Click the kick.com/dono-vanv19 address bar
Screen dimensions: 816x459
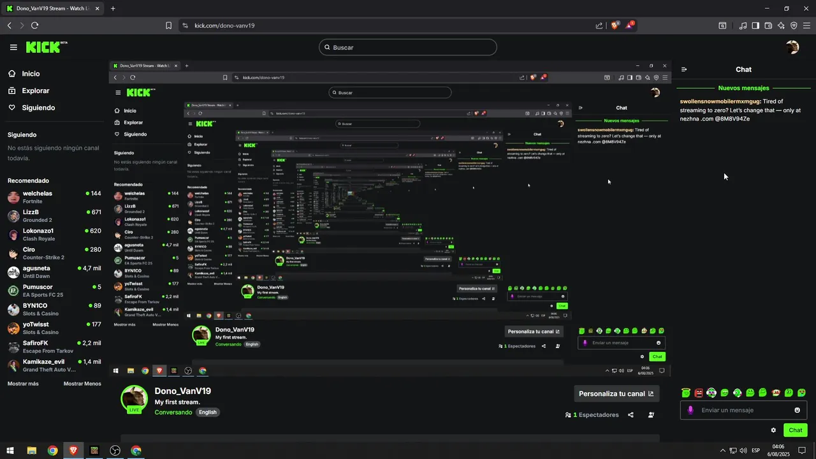pos(224,25)
